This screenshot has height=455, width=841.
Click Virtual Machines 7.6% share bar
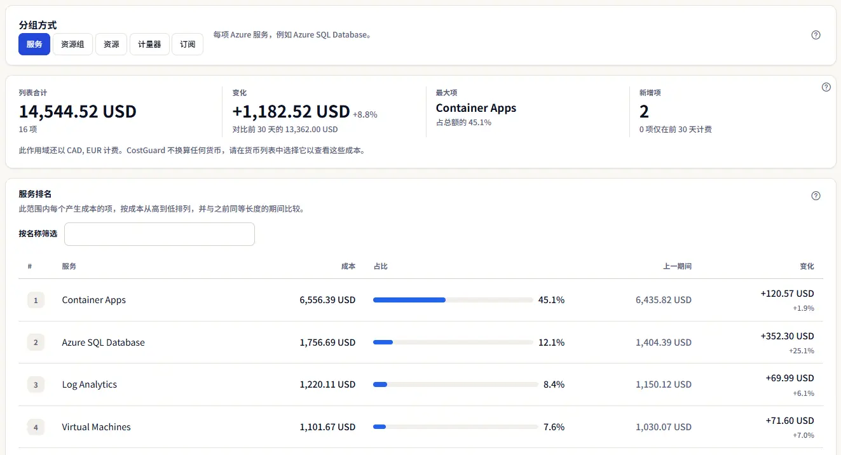pos(455,427)
